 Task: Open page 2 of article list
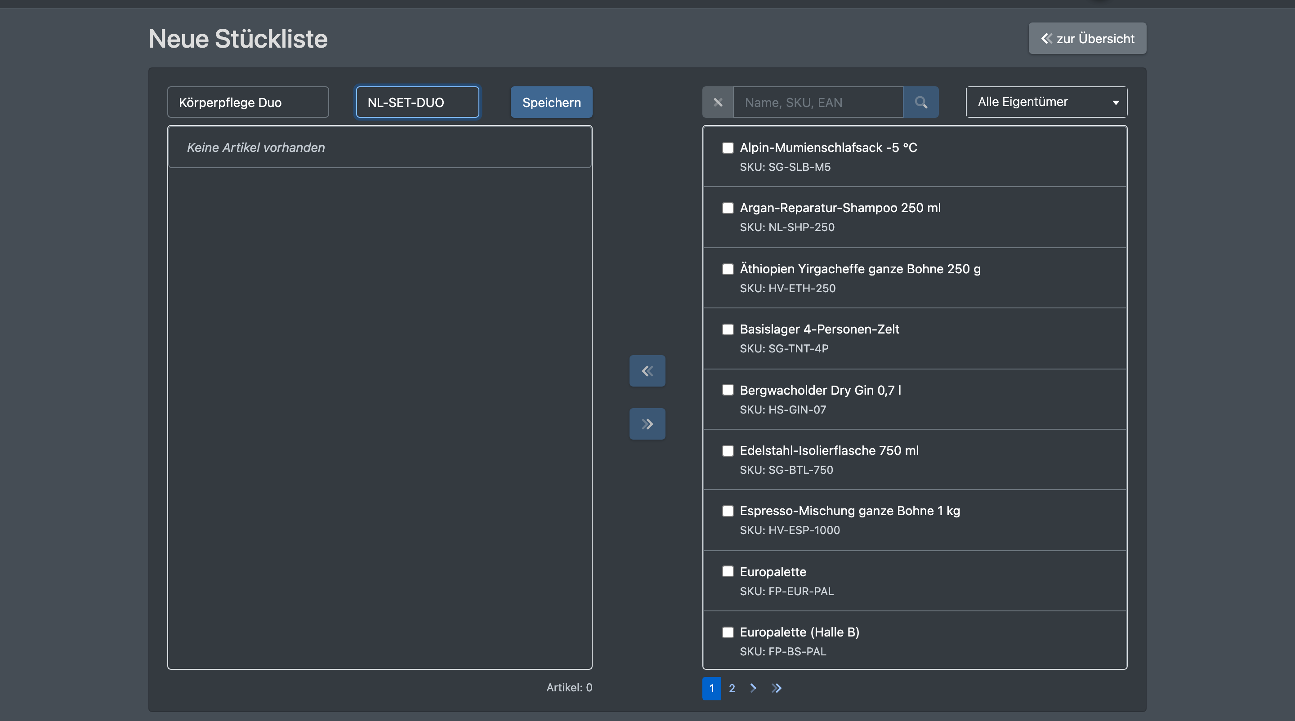click(x=732, y=688)
